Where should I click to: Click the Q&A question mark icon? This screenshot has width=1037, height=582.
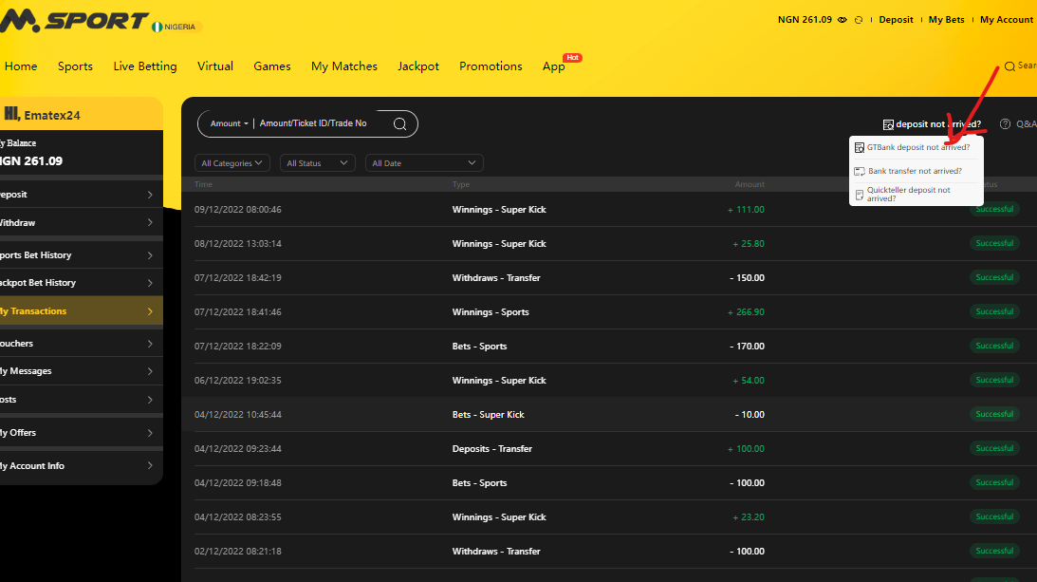[1004, 123]
